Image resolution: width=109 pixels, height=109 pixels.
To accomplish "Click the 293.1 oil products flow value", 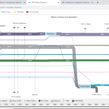I will [68, 34].
